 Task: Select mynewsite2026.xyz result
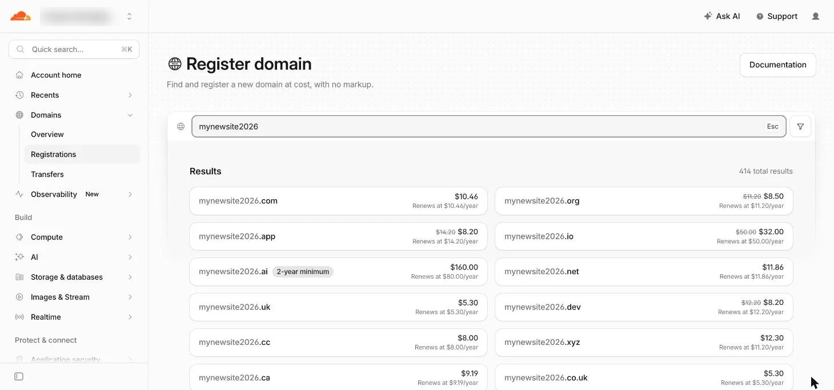click(644, 343)
